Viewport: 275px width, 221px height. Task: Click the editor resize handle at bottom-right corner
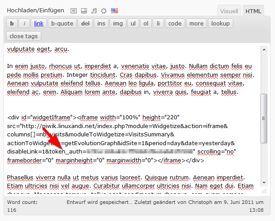coord(264,190)
